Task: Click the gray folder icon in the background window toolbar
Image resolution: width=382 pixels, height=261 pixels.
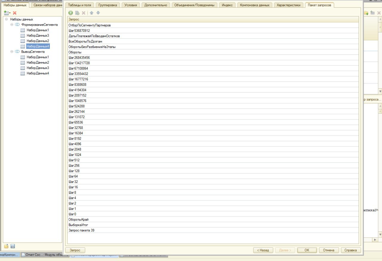Action: point(372,13)
